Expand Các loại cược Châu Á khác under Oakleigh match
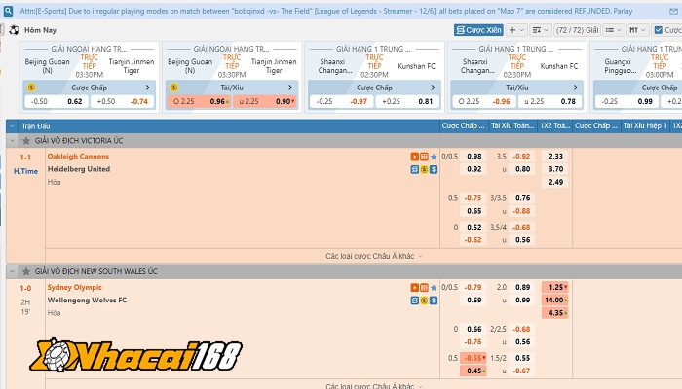Viewport: 682px width, 389px height. point(373,256)
